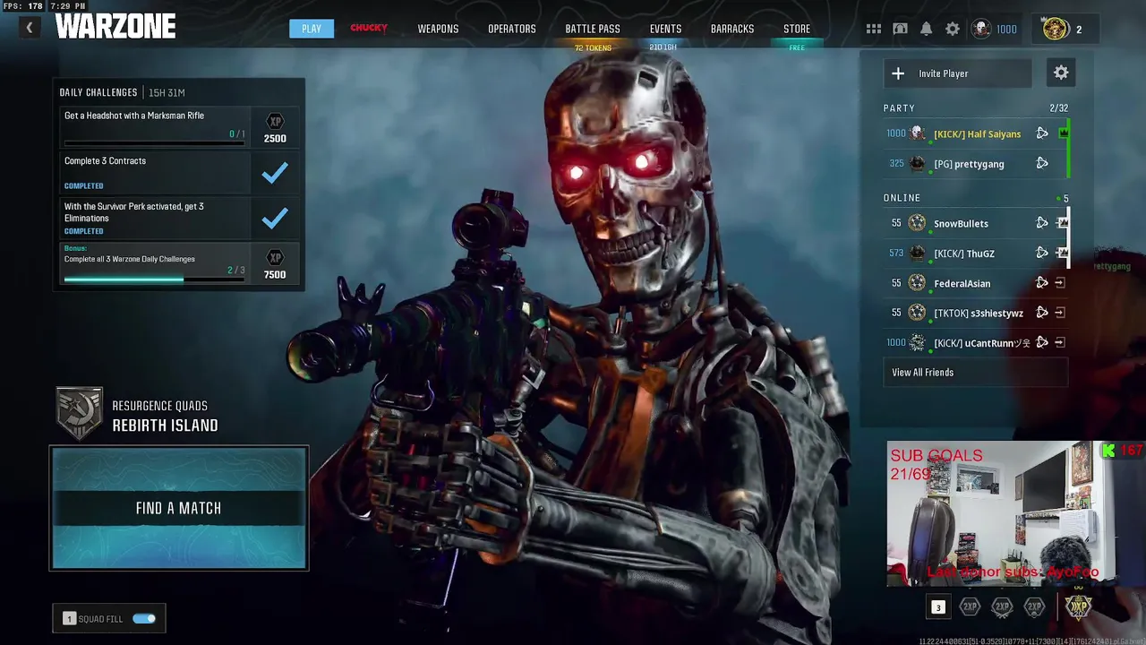Click the Rebirth Island playlist emblem
The height and width of the screenshot is (645, 1146).
click(79, 414)
